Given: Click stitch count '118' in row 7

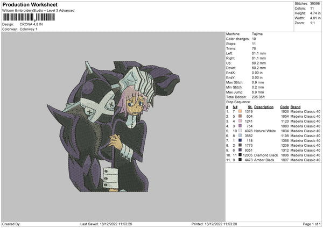Looking at the screenshot, I should (x=250, y=140).
